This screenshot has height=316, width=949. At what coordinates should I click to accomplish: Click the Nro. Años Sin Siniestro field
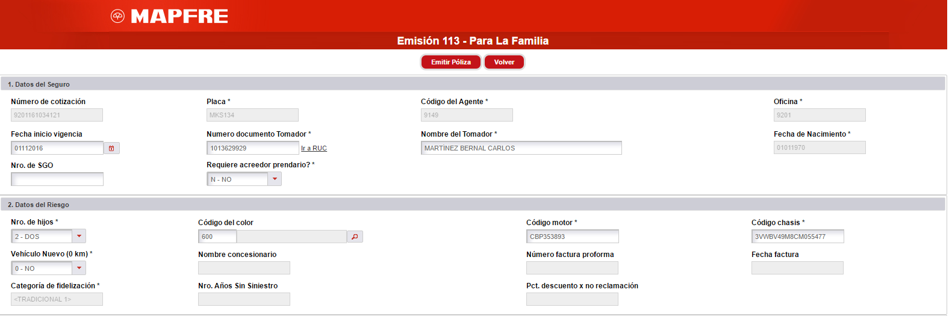click(x=244, y=299)
